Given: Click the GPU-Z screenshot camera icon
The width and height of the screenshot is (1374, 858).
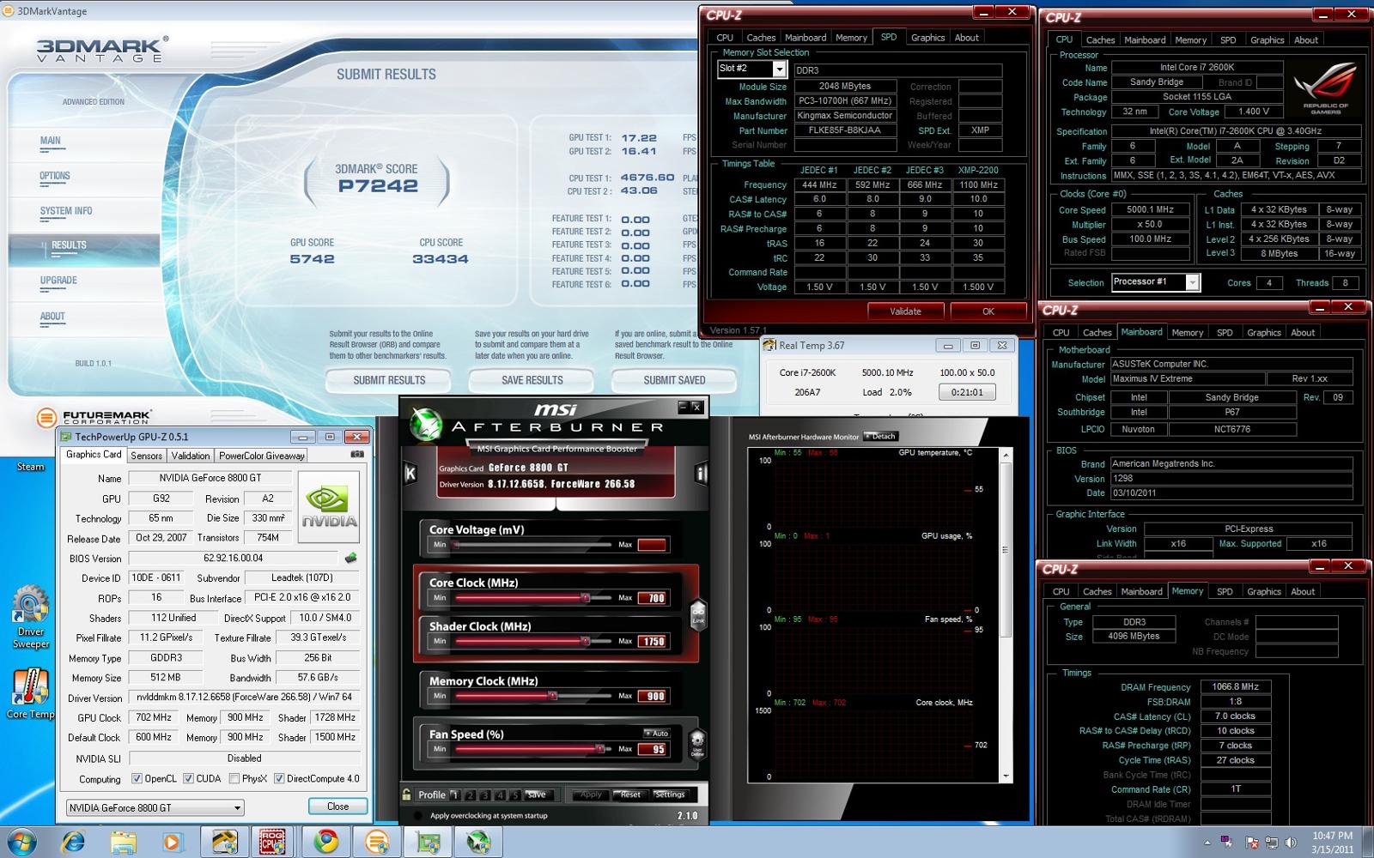Looking at the screenshot, I should [x=357, y=455].
